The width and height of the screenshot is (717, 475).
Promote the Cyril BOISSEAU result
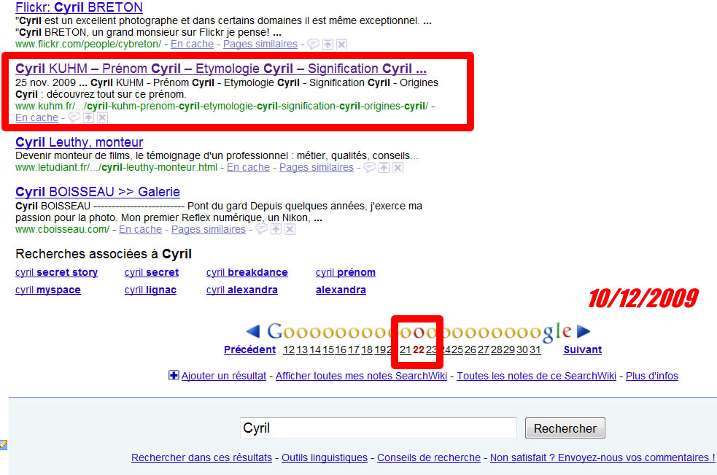pos(276,229)
